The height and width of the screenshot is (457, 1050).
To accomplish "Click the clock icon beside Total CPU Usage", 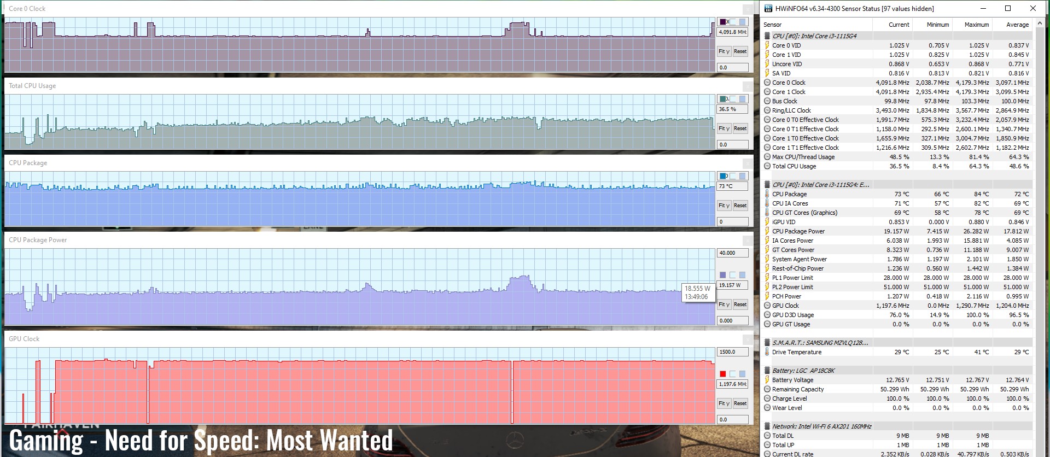I will 767,166.
